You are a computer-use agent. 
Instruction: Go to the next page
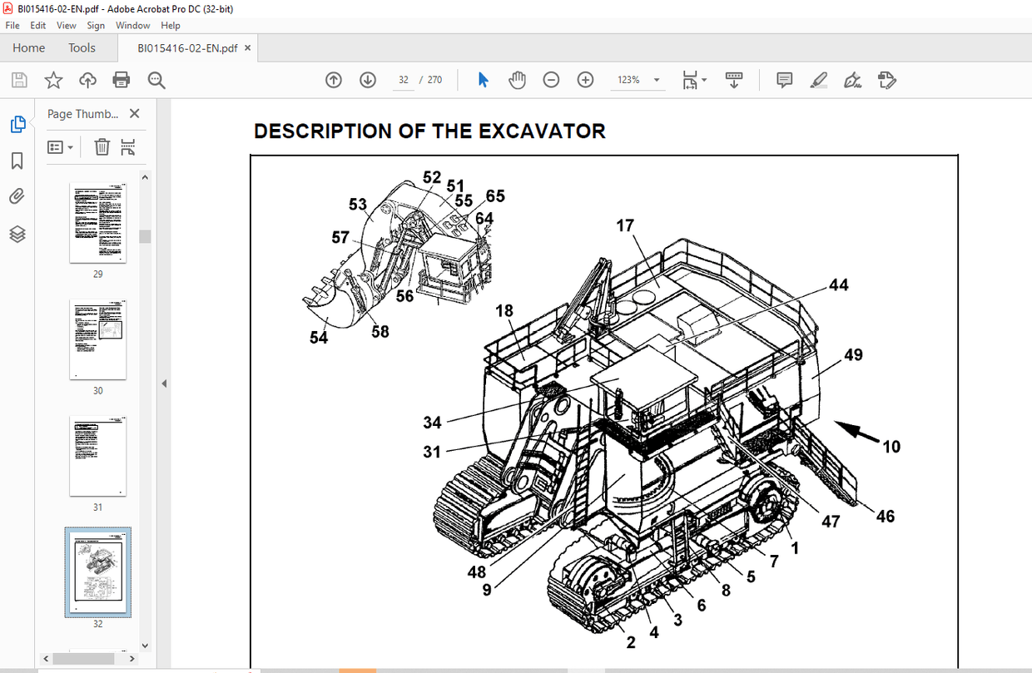367,79
